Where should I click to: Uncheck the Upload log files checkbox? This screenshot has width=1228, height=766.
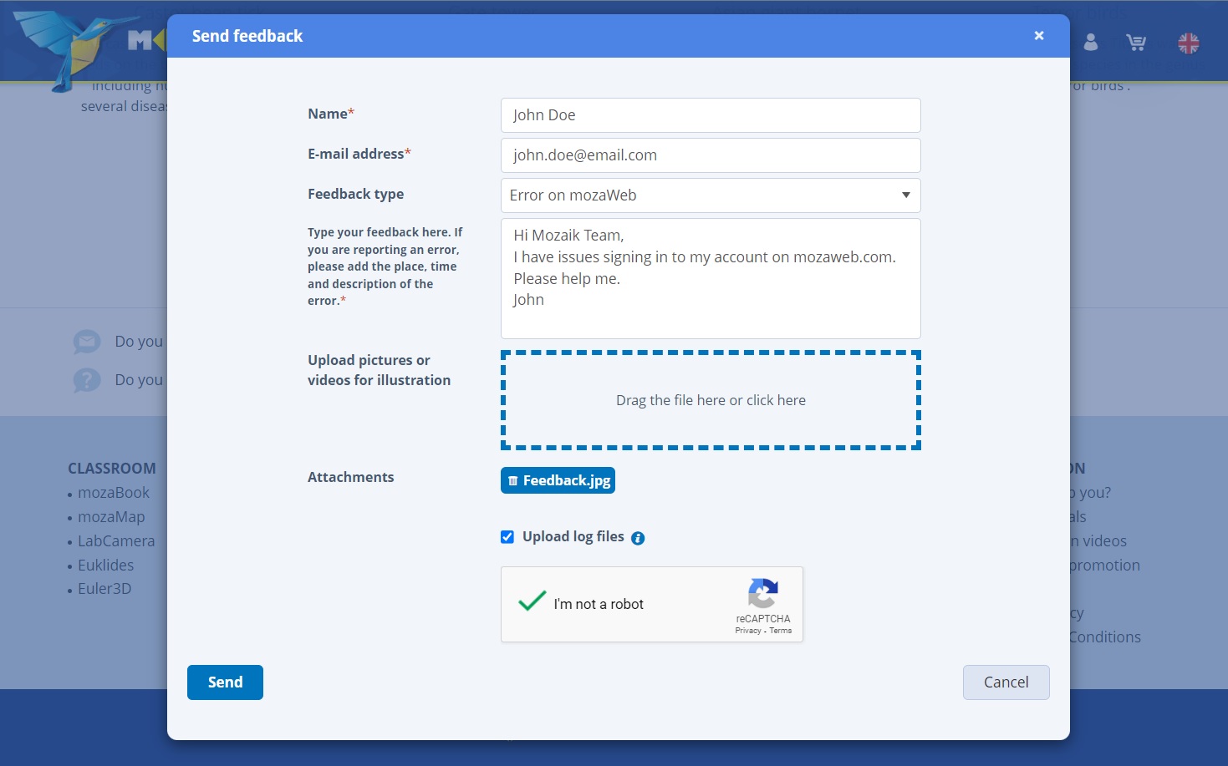pos(507,537)
